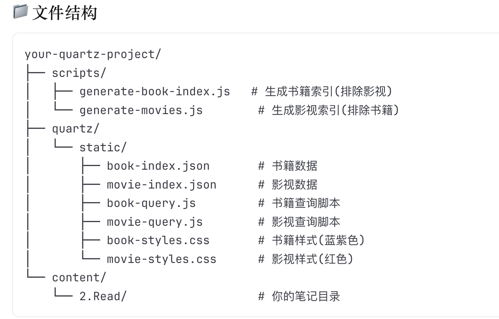Viewport: 499px width, 319px height.
Task: Click the scripts/ folder entry
Action: pyautogui.click(x=79, y=73)
